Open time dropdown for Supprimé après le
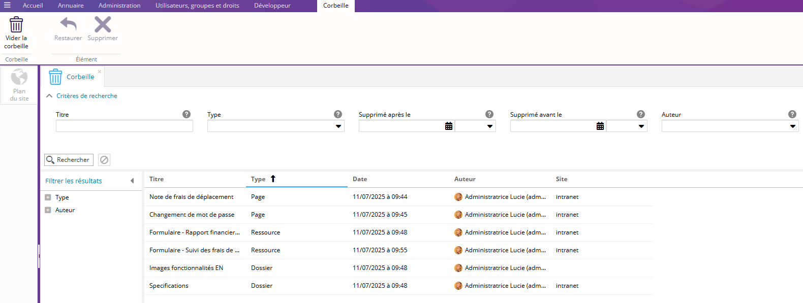The height and width of the screenshot is (303, 803). pyautogui.click(x=490, y=126)
